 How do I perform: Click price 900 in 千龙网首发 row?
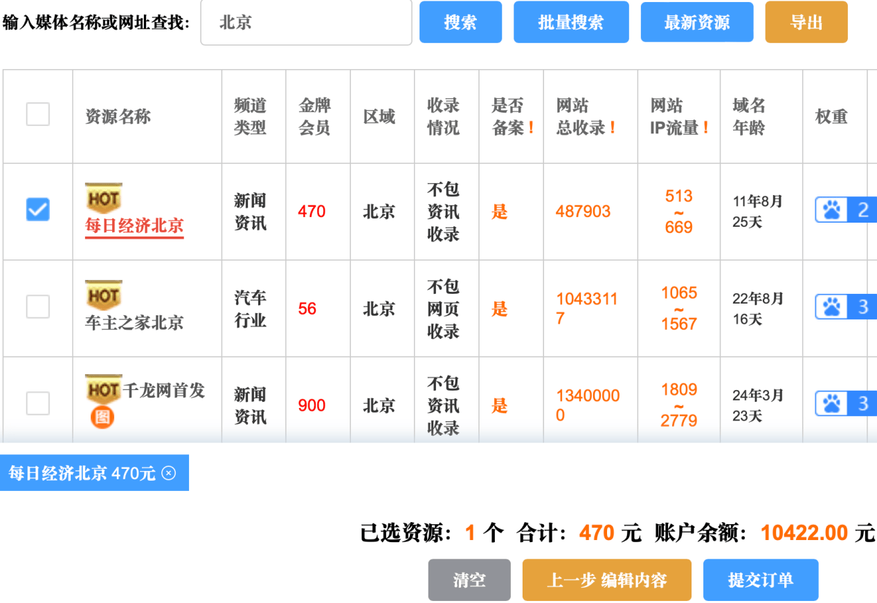pos(311,405)
